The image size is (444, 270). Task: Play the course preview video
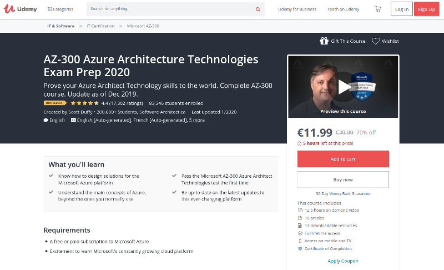click(343, 87)
